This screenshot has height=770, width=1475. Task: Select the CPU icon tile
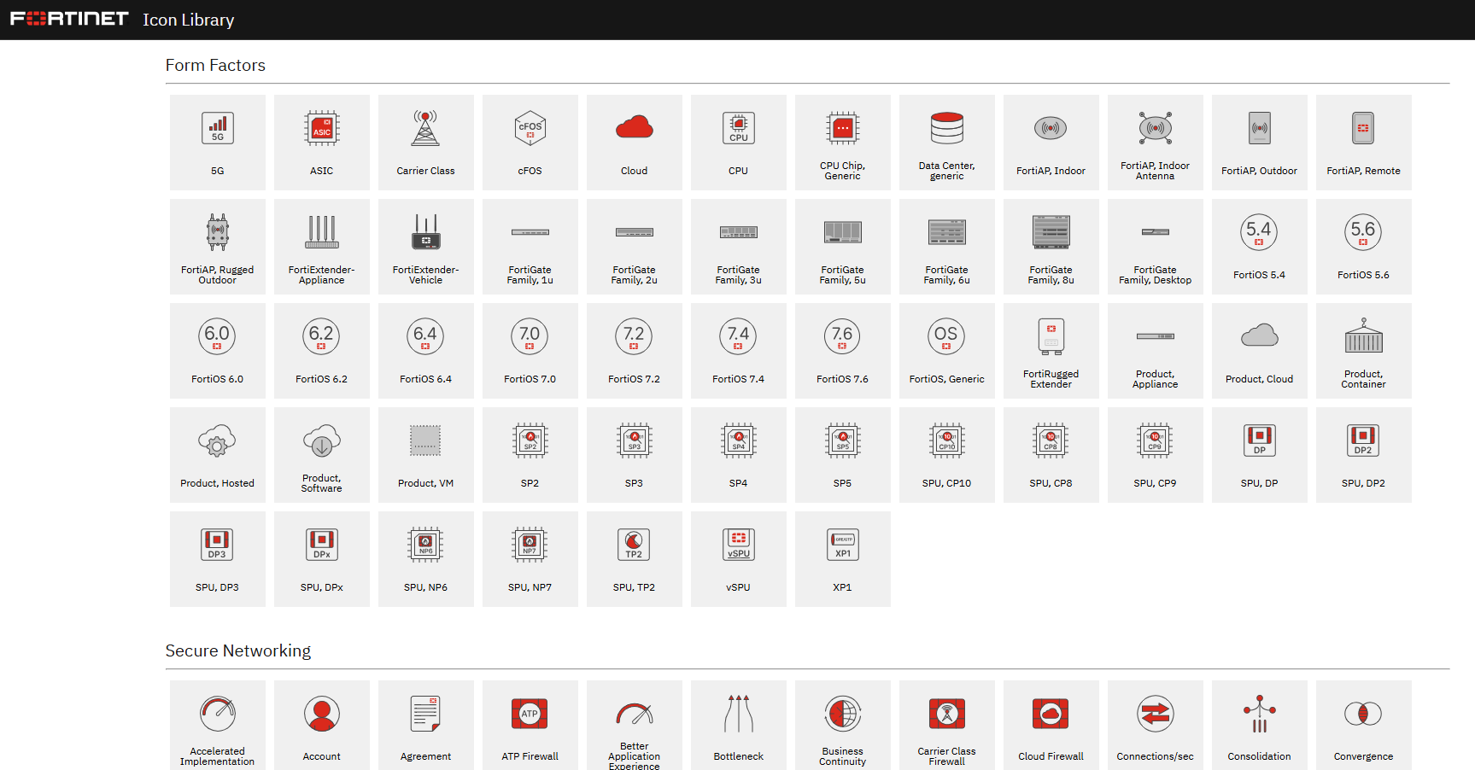[x=739, y=143]
